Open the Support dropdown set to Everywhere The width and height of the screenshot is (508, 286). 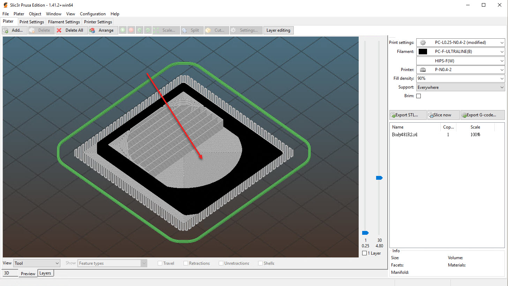pos(461,87)
